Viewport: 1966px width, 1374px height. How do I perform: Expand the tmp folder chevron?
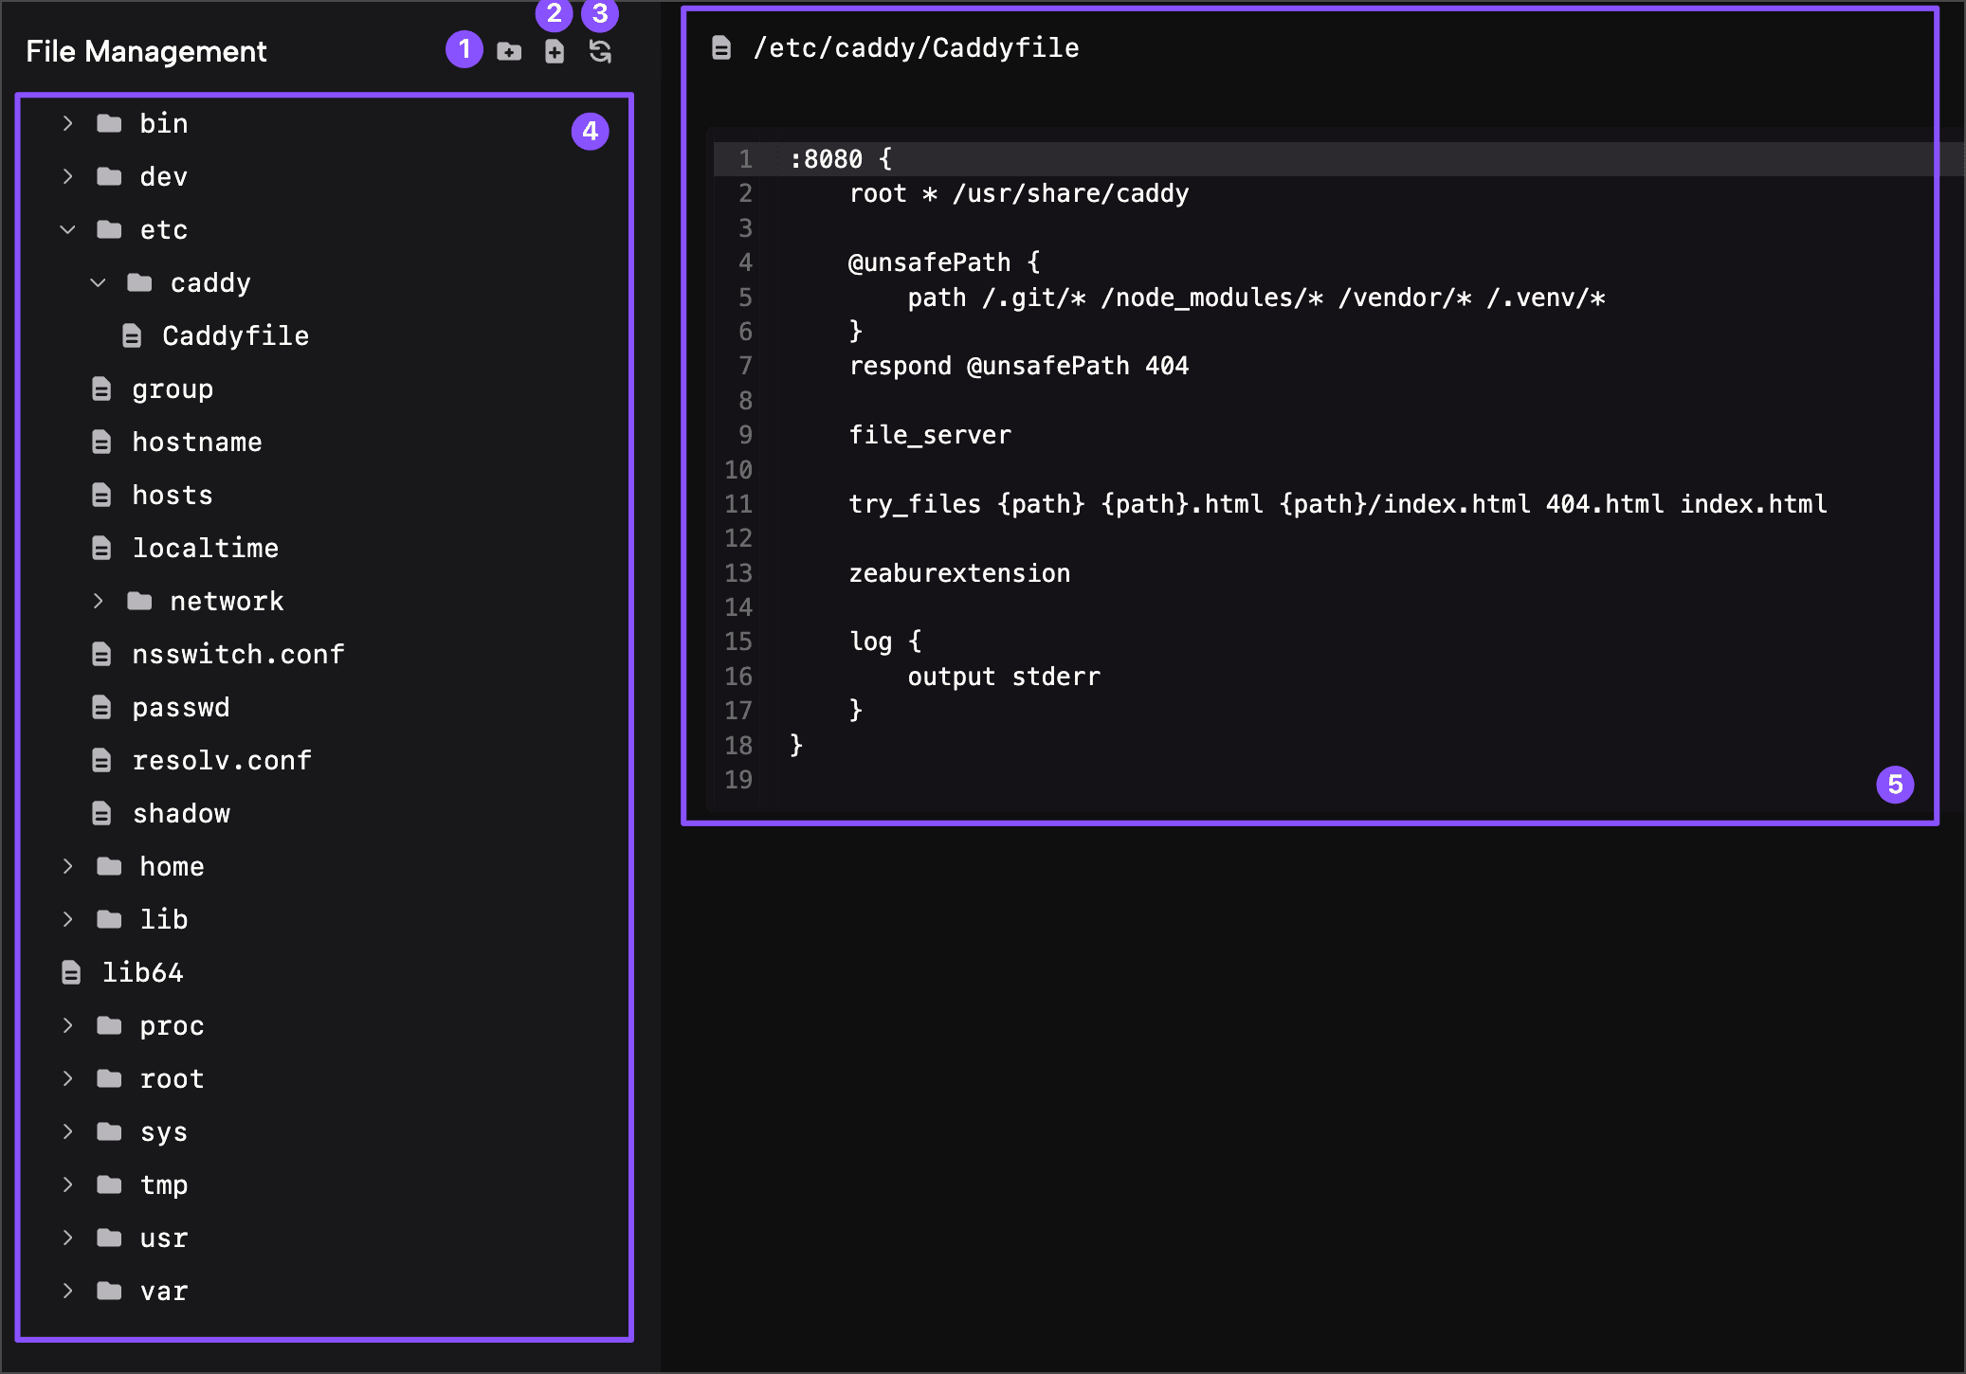pos(67,1184)
